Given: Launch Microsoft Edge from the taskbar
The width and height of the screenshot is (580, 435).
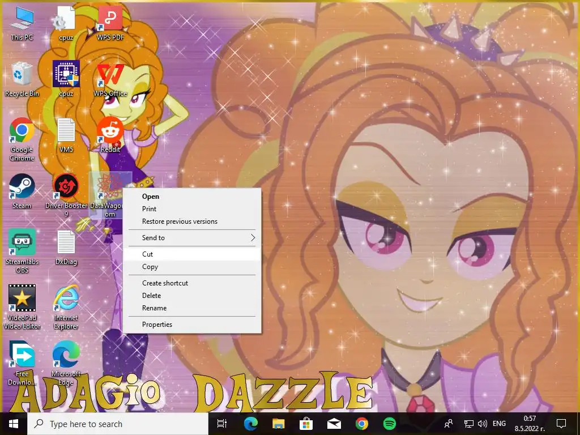Looking at the screenshot, I should [250, 424].
